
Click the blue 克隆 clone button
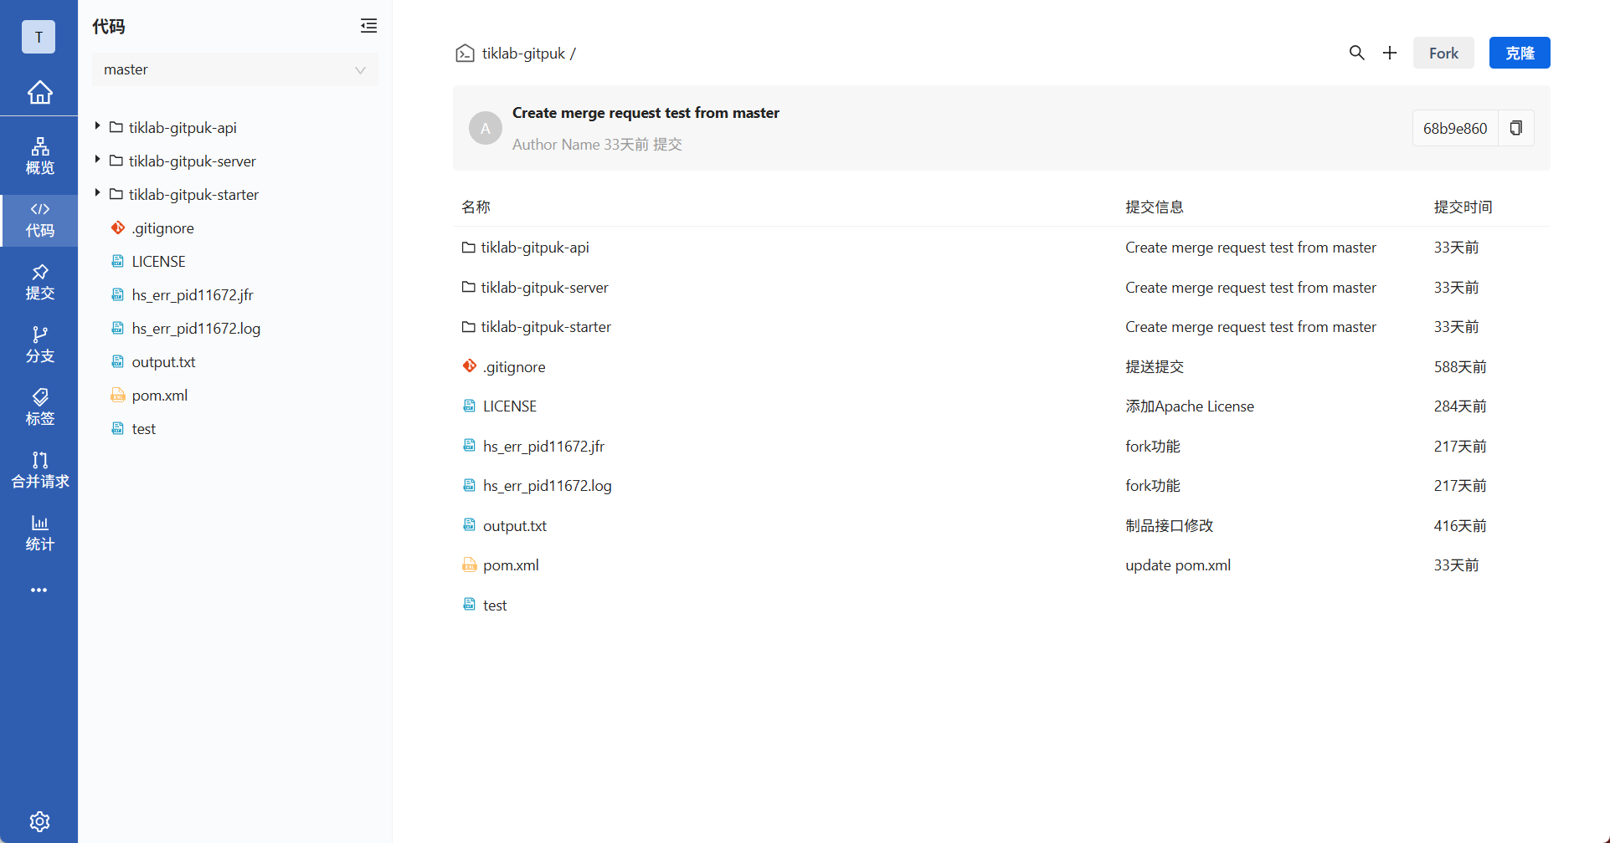click(1520, 53)
